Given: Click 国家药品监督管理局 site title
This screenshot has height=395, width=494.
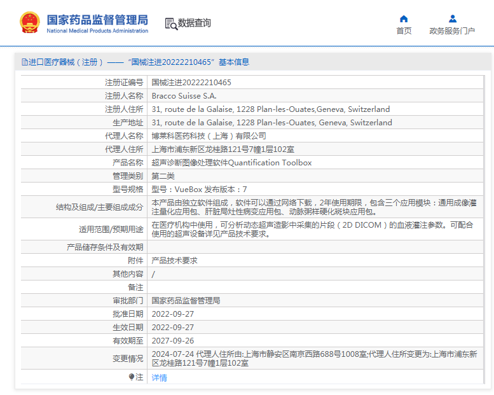Looking at the screenshot, I should (x=97, y=20).
